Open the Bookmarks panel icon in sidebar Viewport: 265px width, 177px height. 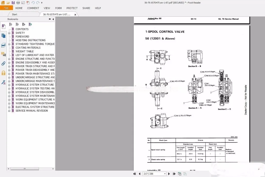pyautogui.click(x=3, y=26)
